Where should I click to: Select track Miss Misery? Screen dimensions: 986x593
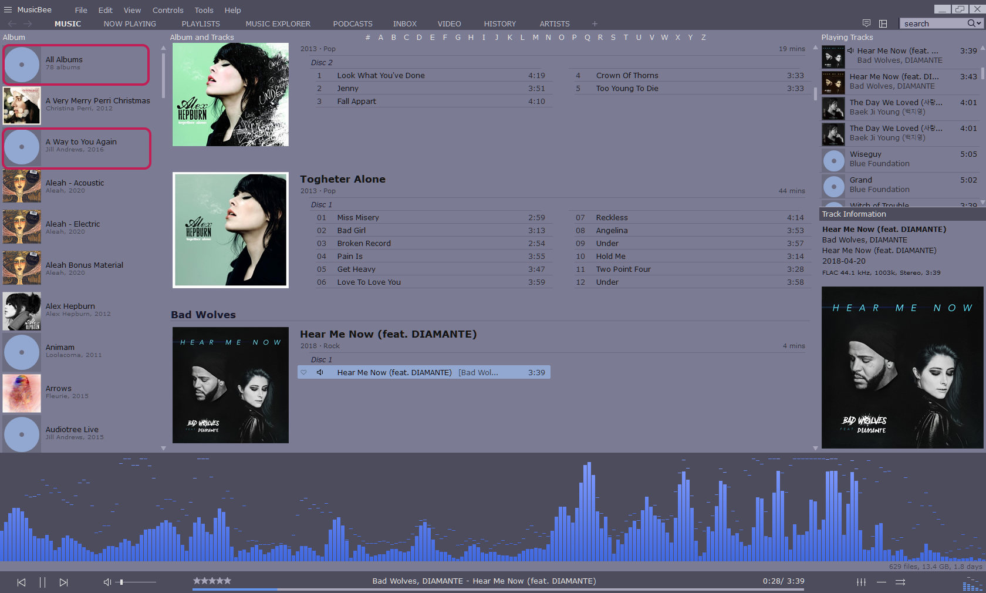pos(431,217)
